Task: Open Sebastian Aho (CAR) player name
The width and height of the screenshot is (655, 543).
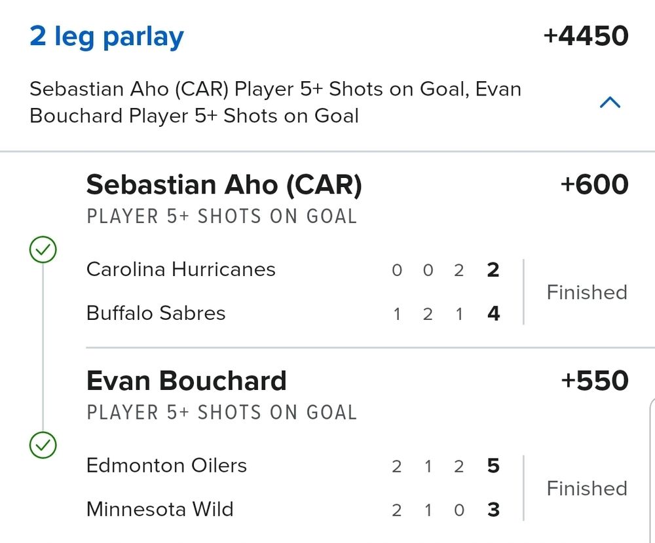Action: (224, 185)
